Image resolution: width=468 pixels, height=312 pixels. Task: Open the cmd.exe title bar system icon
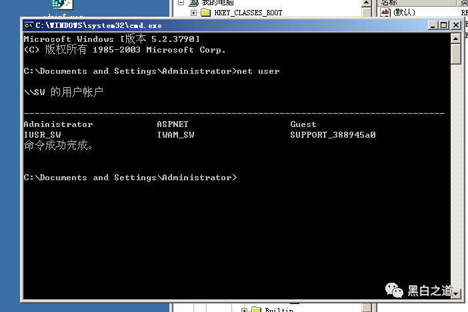pos(29,25)
